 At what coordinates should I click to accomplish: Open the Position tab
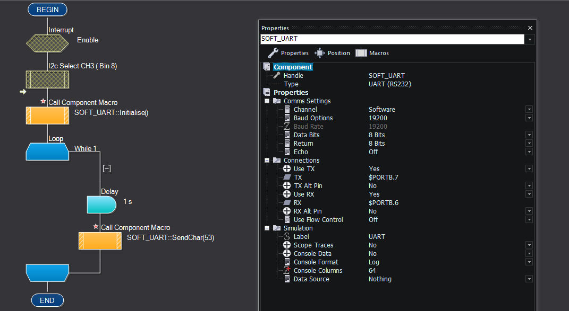pyautogui.click(x=333, y=53)
